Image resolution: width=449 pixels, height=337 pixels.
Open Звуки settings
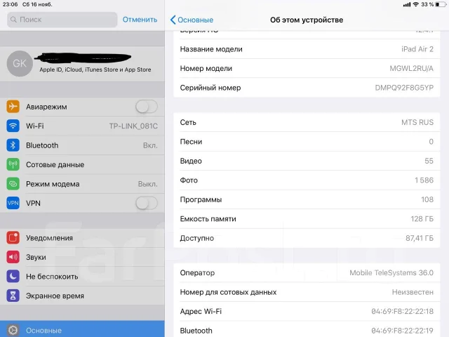click(x=82, y=257)
